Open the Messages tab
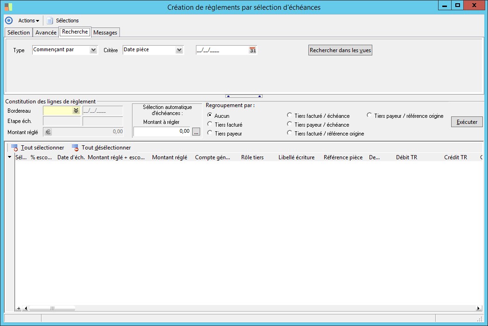Viewport: 488px width, 326px height. pos(105,33)
